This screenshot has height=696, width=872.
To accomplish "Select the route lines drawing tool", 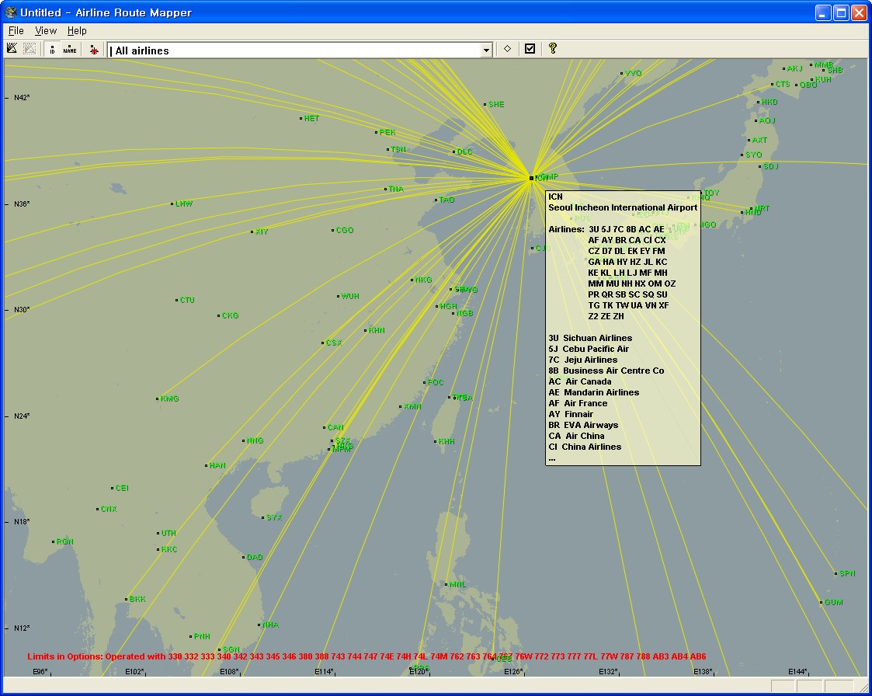I will [x=12, y=48].
